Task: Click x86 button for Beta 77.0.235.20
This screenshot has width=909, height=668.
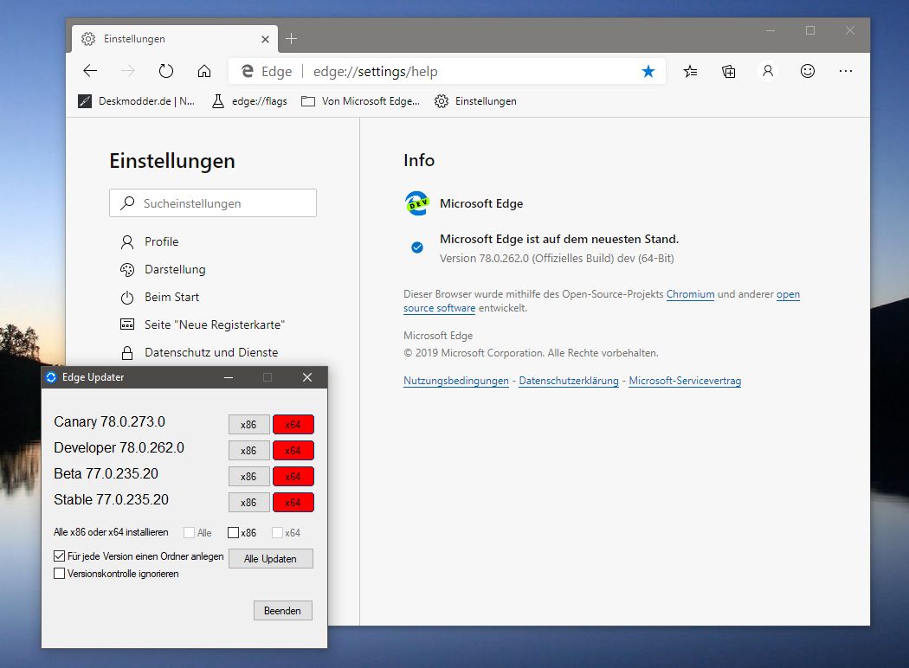Action: click(x=248, y=476)
